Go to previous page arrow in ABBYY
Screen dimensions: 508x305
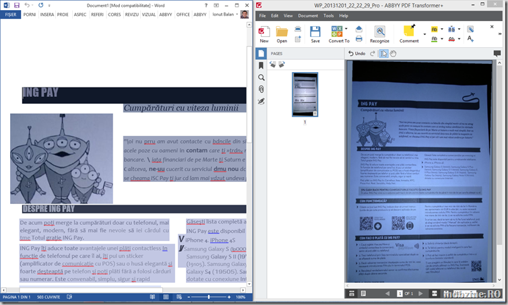387,294
